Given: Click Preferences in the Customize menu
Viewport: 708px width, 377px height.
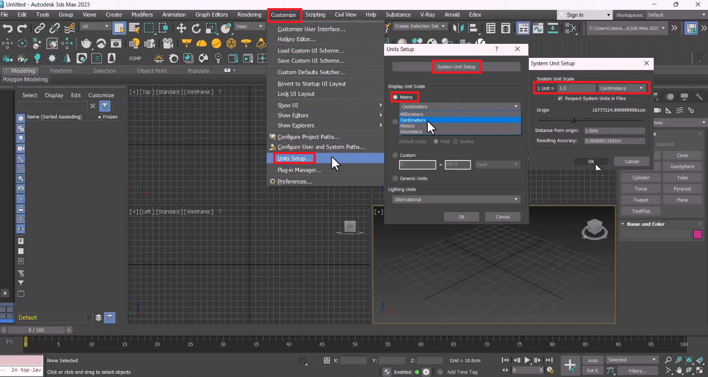Looking at the screenshot, I should click(x=295, y=181).
